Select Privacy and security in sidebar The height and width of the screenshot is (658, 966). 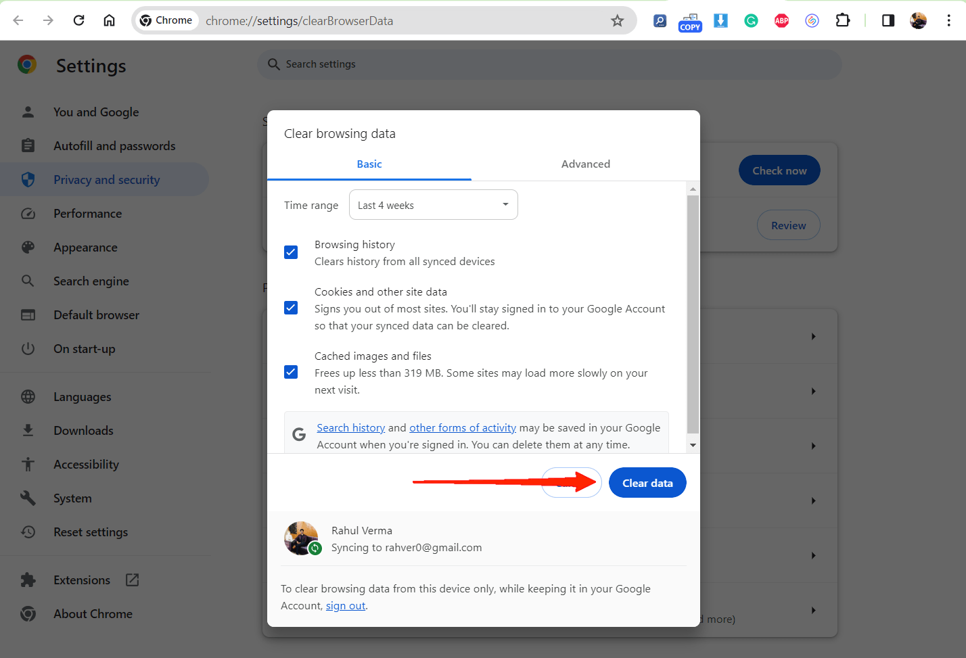click(104, 180)
